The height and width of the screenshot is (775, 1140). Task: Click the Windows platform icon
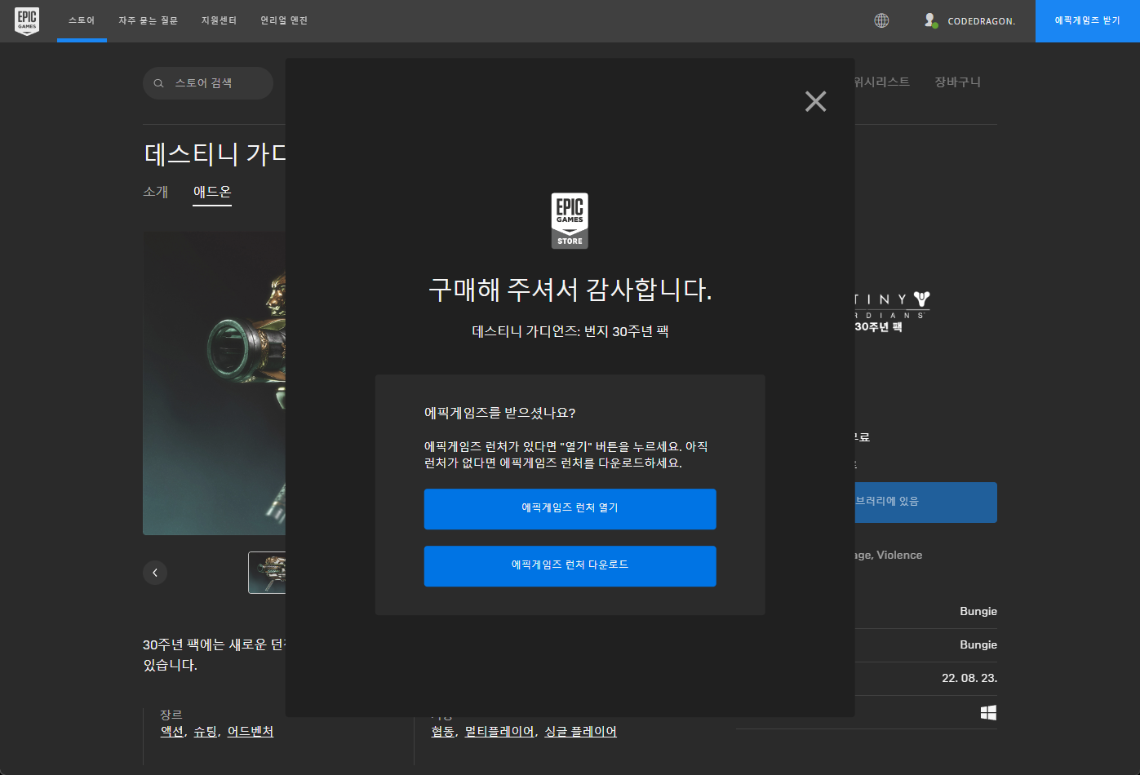[988, 713]
